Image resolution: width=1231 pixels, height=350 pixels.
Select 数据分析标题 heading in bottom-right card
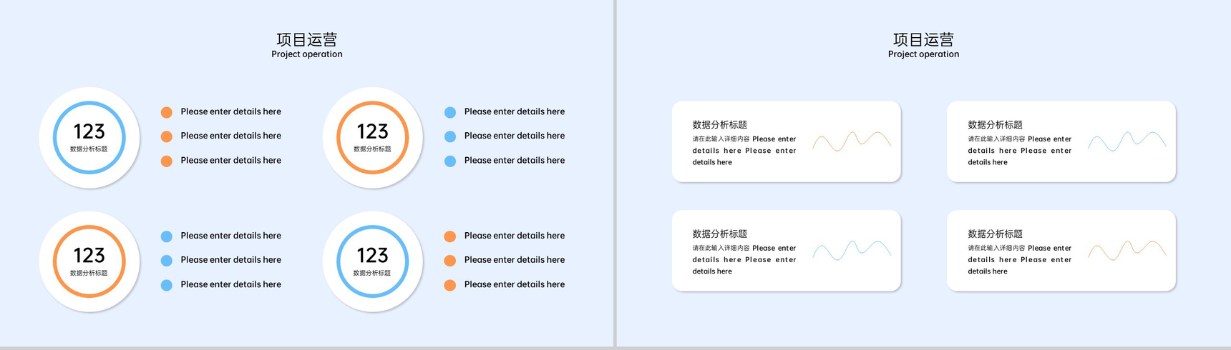coord(996,234)
